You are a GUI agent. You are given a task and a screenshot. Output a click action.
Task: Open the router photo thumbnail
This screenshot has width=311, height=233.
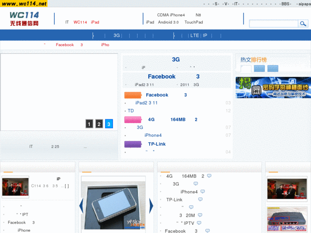coord(287,219)
